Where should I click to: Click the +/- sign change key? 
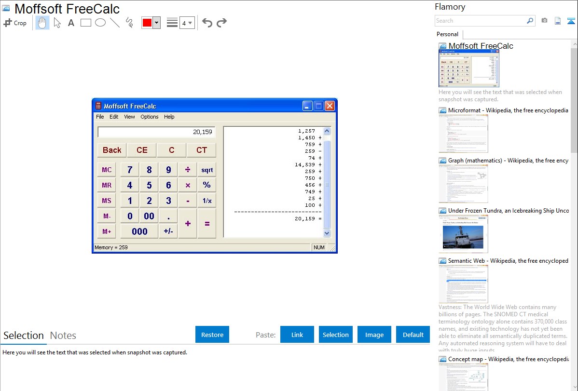(x=168, y=232)
